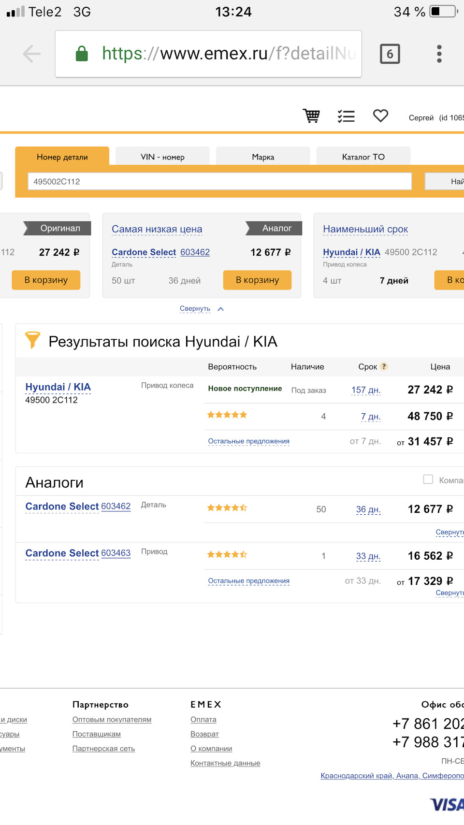The image size is (464, 825).
Task: Expand Остальные предложения under Hyundai / KIA
Action: click(248, 441)
